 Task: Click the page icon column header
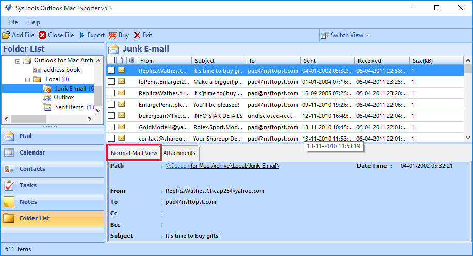click(x=120, y=61)
